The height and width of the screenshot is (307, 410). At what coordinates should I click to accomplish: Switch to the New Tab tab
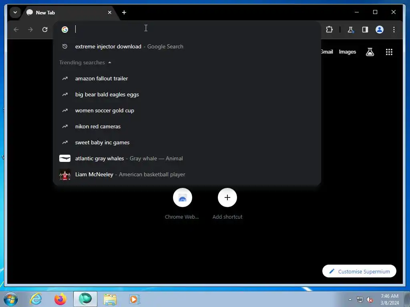click(69, 12)
